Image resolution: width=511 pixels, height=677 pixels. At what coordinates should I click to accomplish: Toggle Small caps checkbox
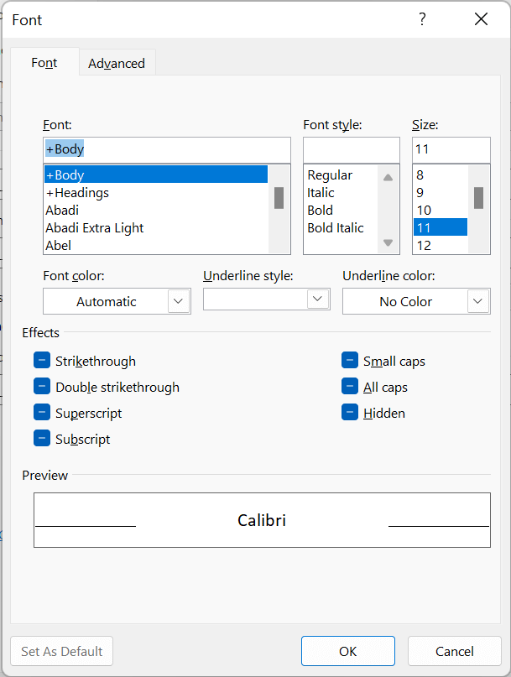click(x=350, y=361)
